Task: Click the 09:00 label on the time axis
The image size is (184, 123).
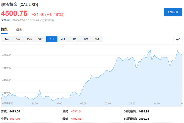Action: (x=83, y=103)
